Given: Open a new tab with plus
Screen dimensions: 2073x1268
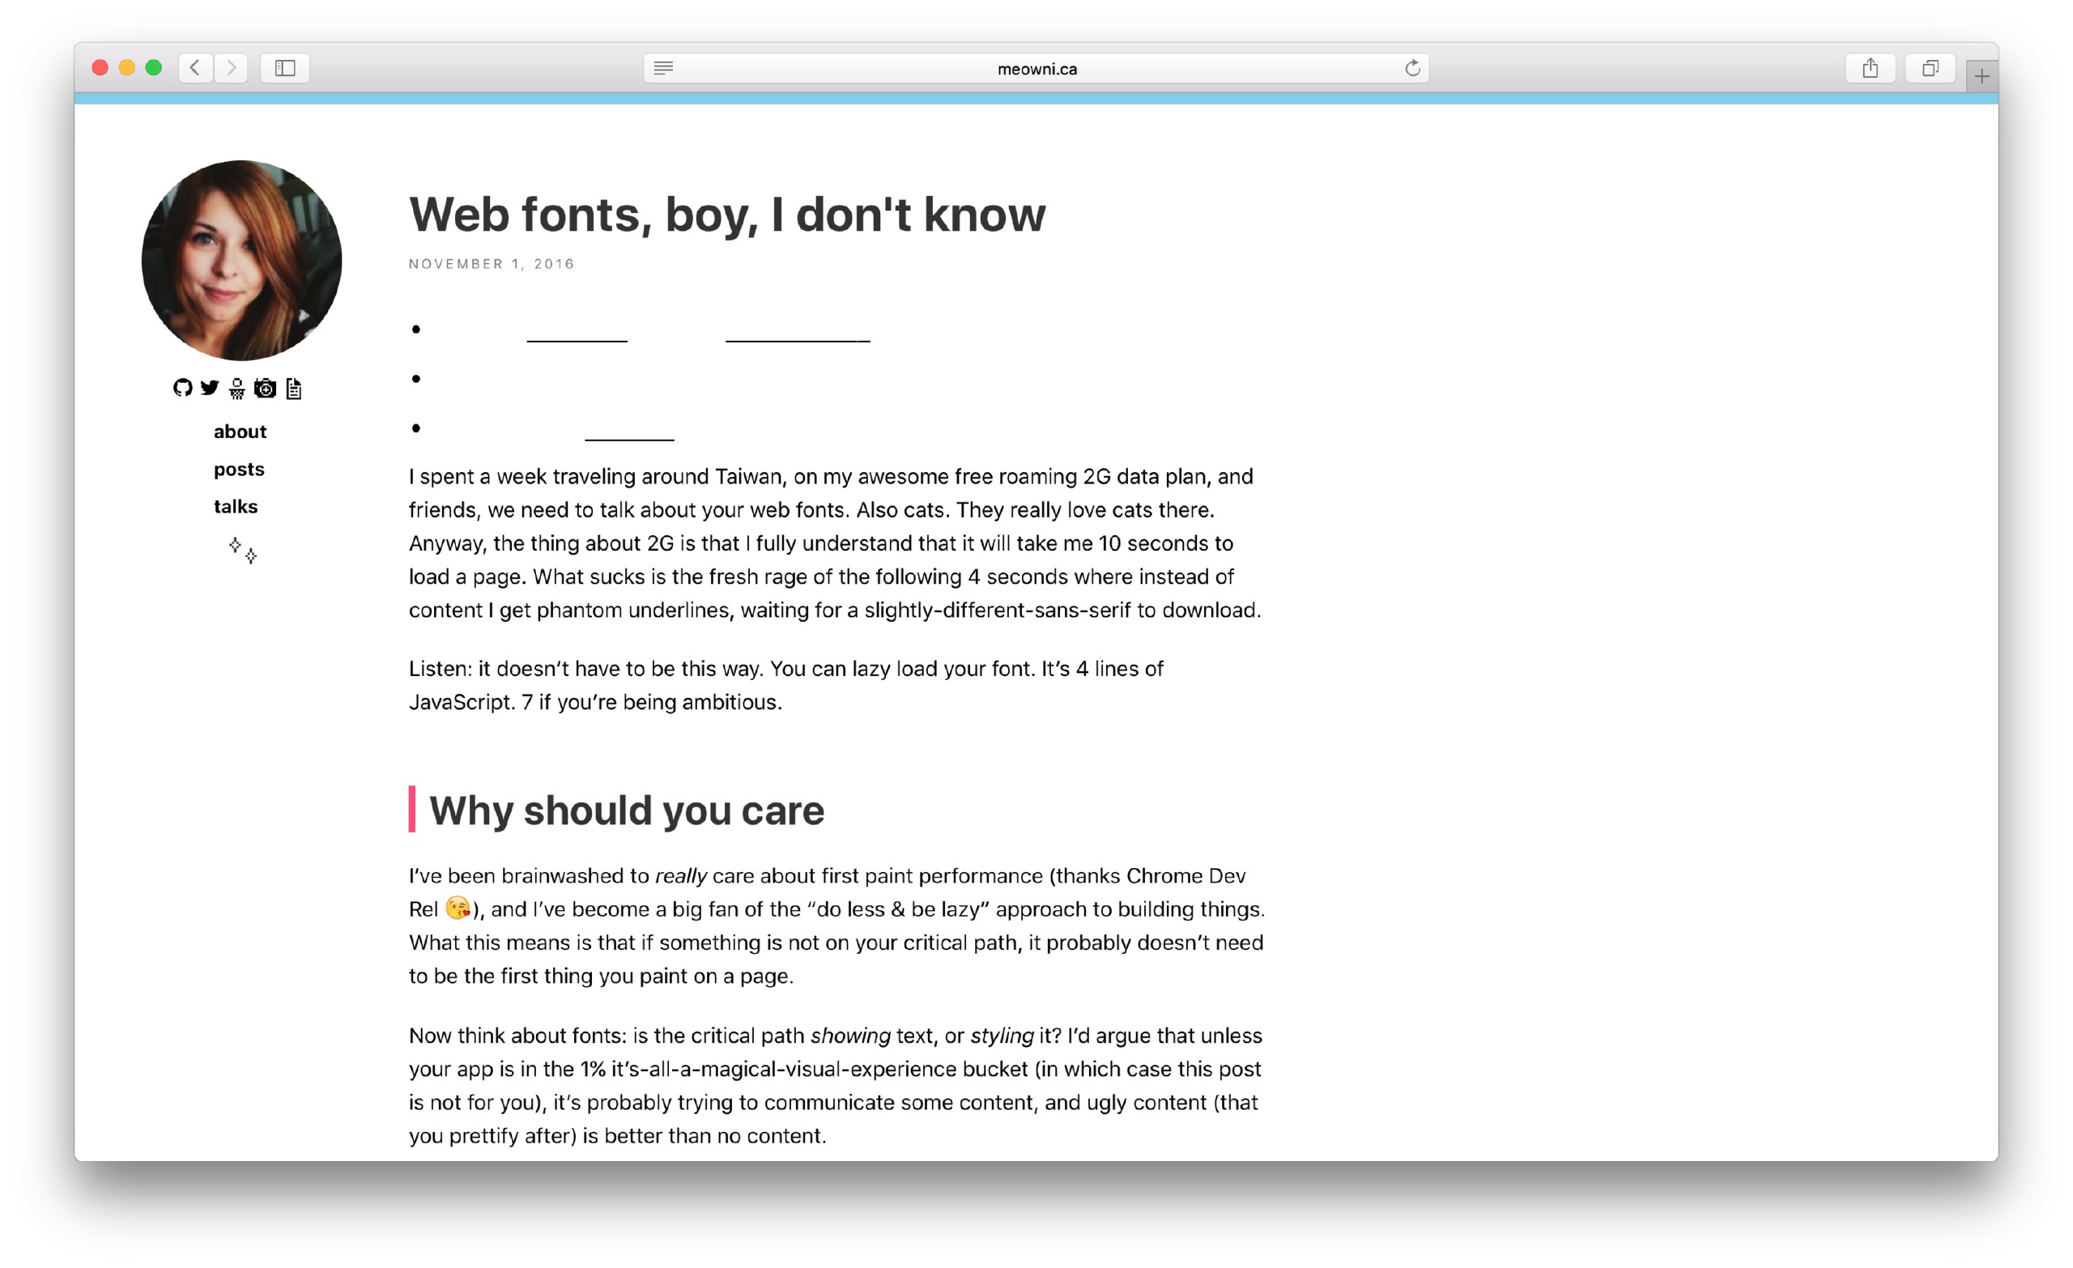Looking at the screenshot, I should click(x=1981, y=77).
